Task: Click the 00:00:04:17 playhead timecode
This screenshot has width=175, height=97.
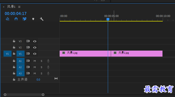Action: click(x=16, y=13)
